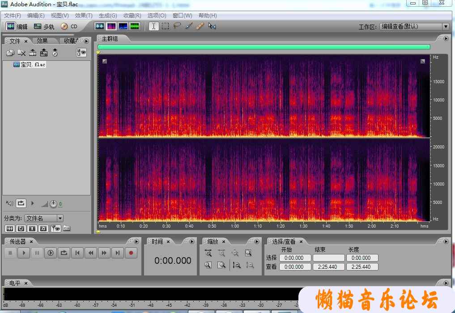Zoom in horizontally in the zoom panel

[x=208, y=253]
